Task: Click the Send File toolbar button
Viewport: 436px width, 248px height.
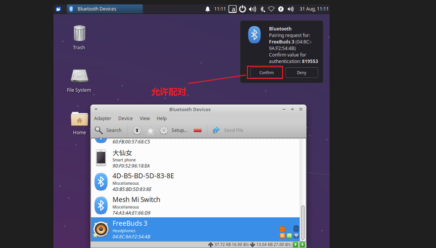Action: coord(228,130)
